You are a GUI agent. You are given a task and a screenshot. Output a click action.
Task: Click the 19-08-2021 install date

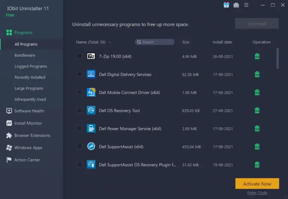coord(223,165)
